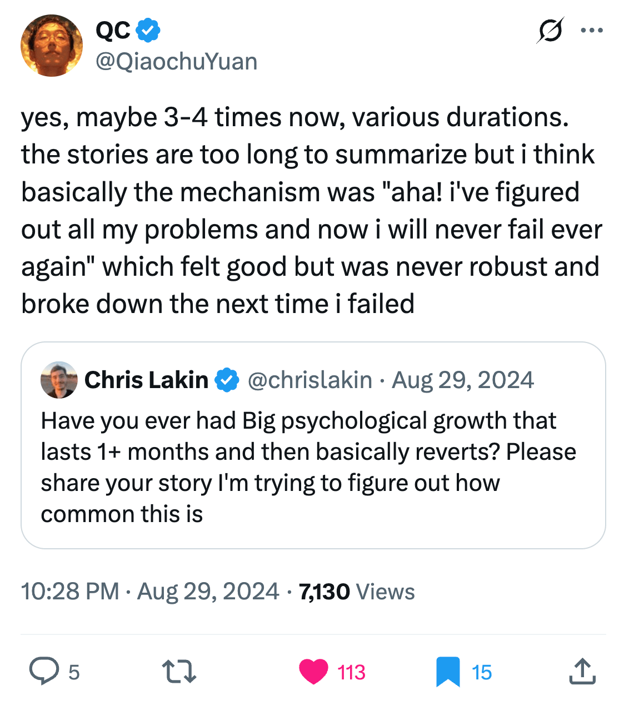Visit the @QiaochuYuan handle link
The image size is (619, 705).
(x=177, y=62)
